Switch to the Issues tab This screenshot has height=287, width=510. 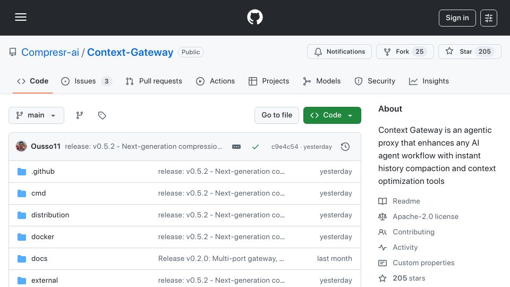[86, 81]
